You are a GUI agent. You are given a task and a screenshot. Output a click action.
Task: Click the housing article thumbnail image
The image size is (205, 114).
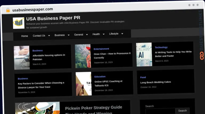click(22, 58)
